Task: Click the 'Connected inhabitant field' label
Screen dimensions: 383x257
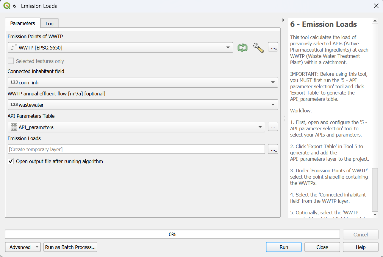Action: 36,71
